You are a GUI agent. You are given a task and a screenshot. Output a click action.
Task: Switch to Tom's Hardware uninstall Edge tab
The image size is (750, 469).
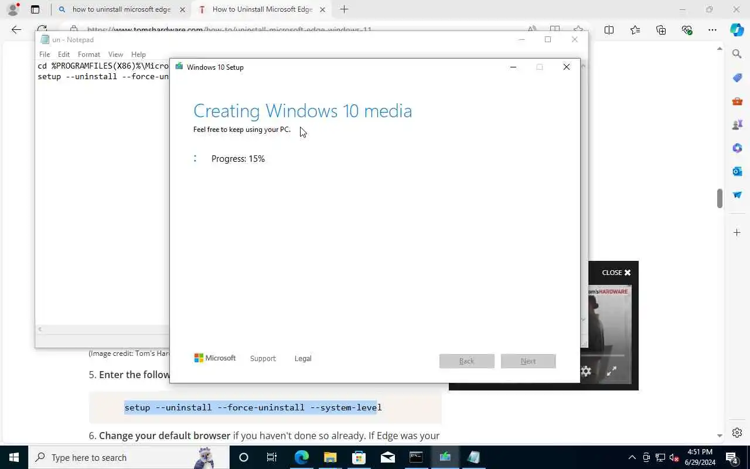pos(261,9)
